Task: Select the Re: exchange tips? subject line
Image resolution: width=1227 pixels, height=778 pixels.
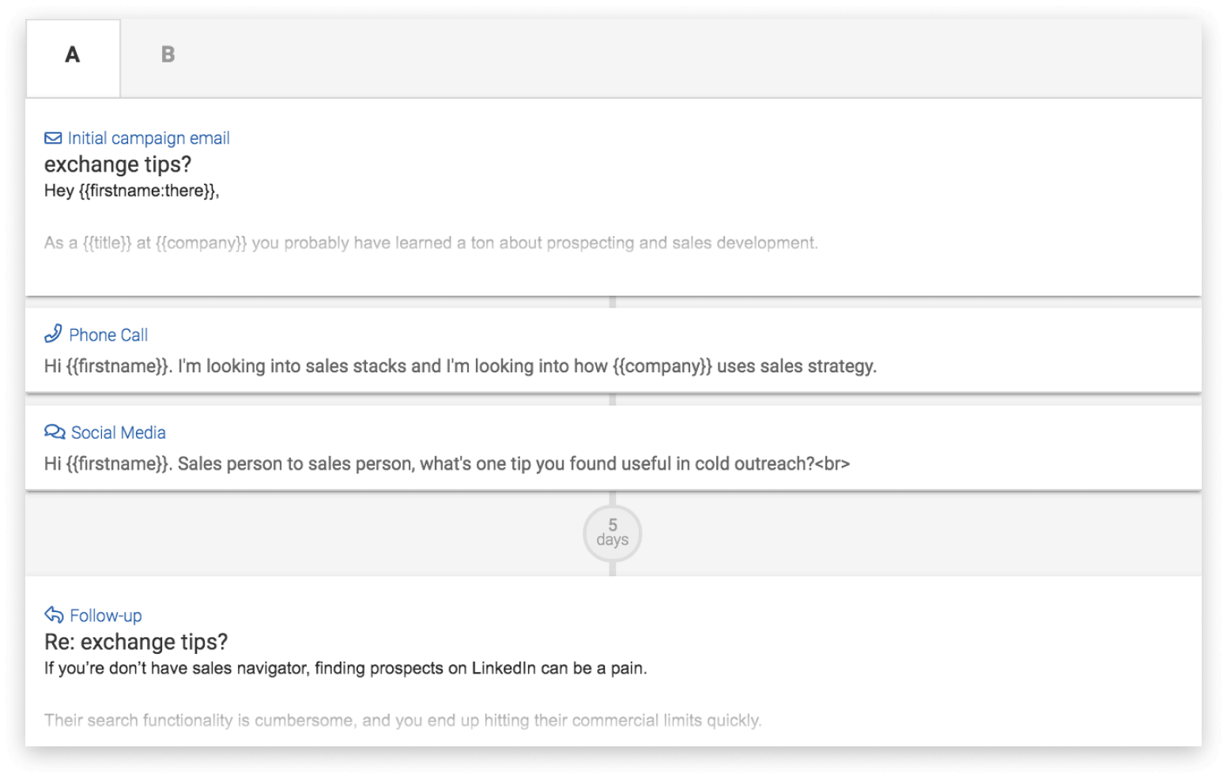Action: click(136, 641)
